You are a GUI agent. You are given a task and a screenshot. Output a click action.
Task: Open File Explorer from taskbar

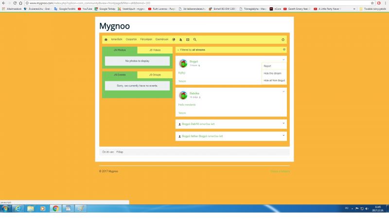coord(31,209)
